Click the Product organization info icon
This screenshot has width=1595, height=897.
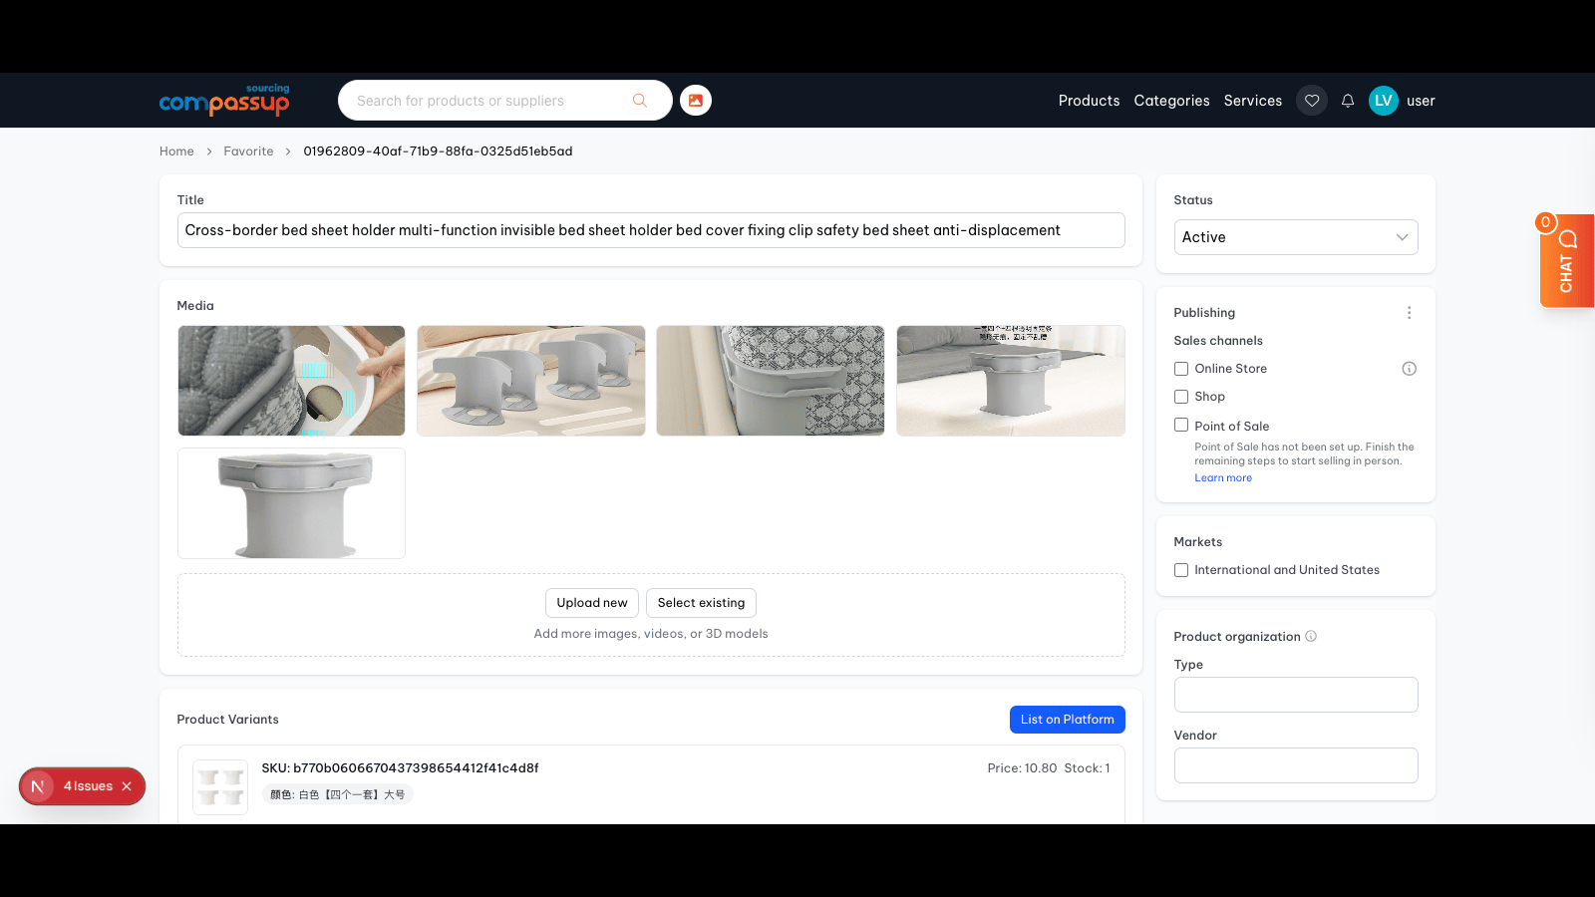[1311, 636]
